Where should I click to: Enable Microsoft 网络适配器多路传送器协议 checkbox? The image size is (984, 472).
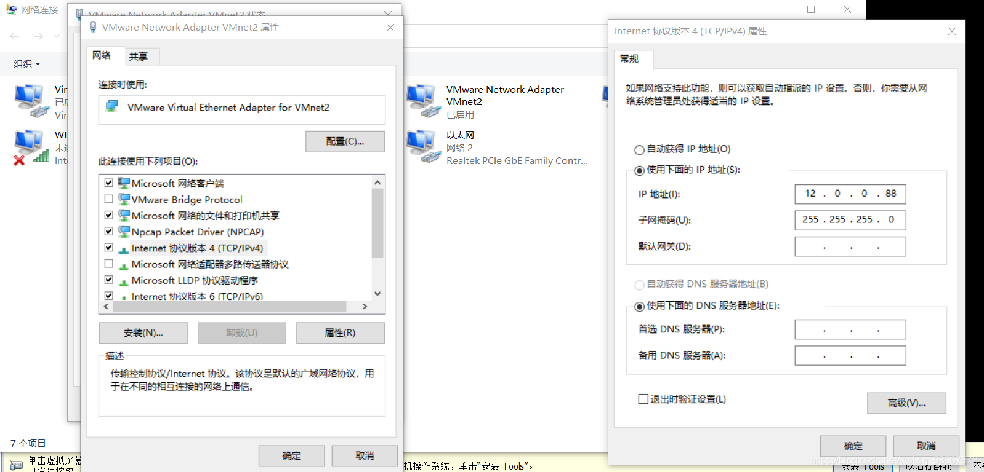pyautogui.click(x=109, y=264)
